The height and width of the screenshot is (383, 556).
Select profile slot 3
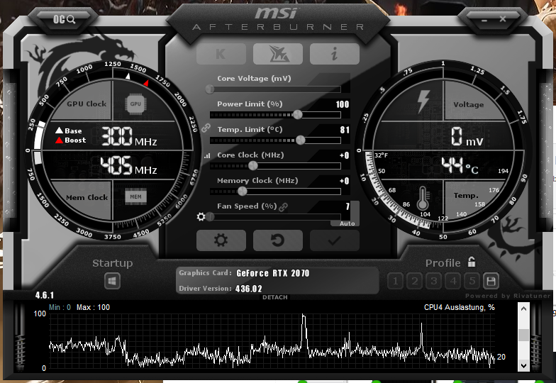(433, 281)
